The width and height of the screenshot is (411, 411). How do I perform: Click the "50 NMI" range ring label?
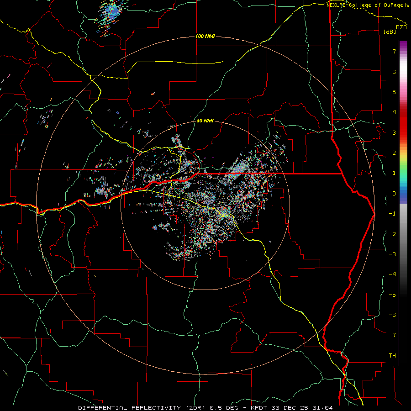205,121
